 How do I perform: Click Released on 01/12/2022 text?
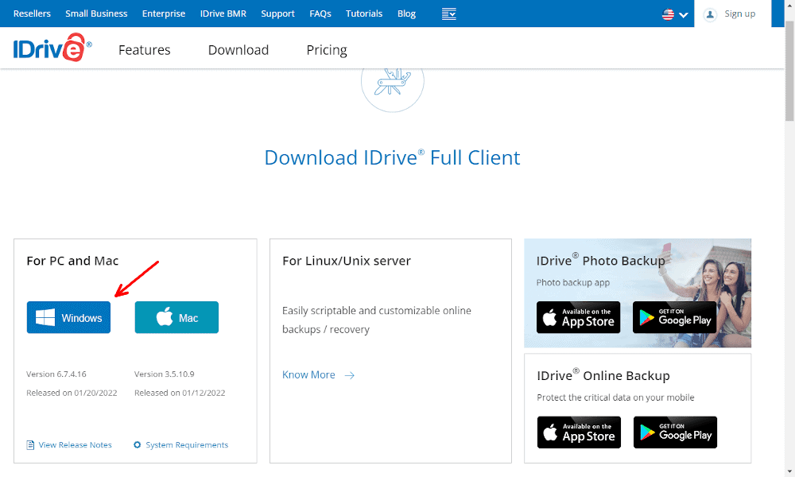pyautogui.click(x=180, y=393)
